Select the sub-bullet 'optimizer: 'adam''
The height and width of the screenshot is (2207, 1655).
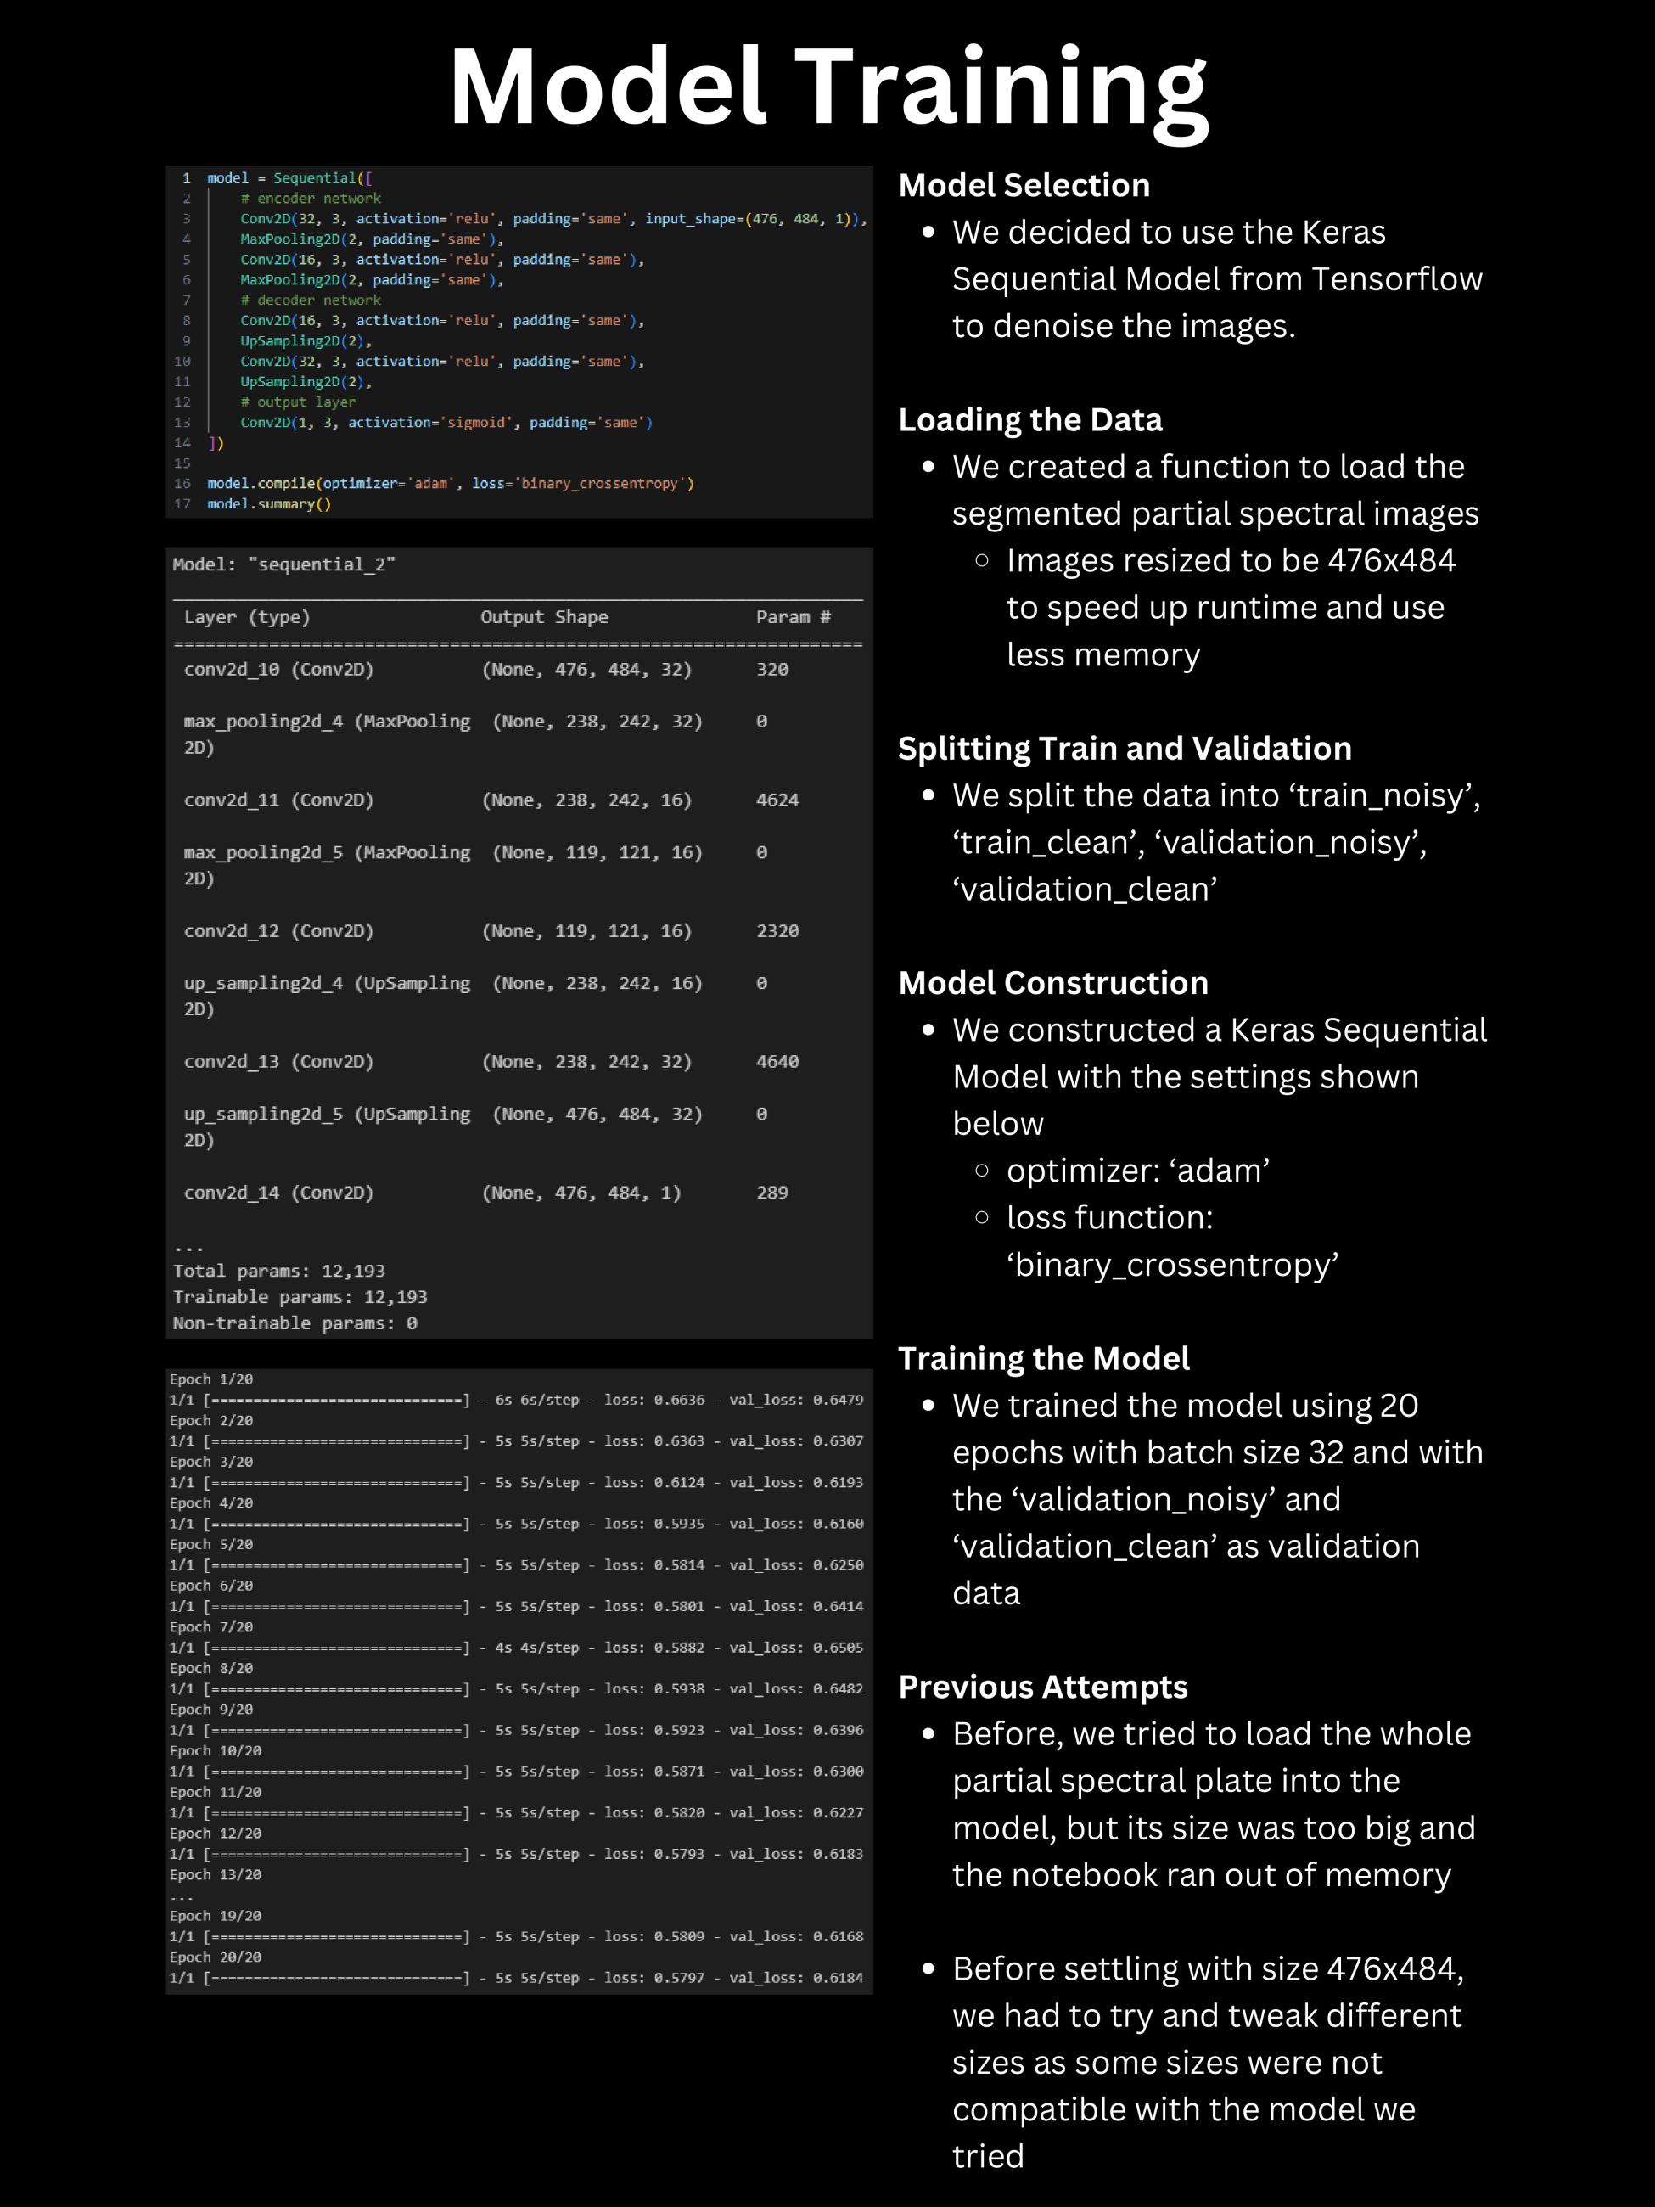[1137, 1171]
